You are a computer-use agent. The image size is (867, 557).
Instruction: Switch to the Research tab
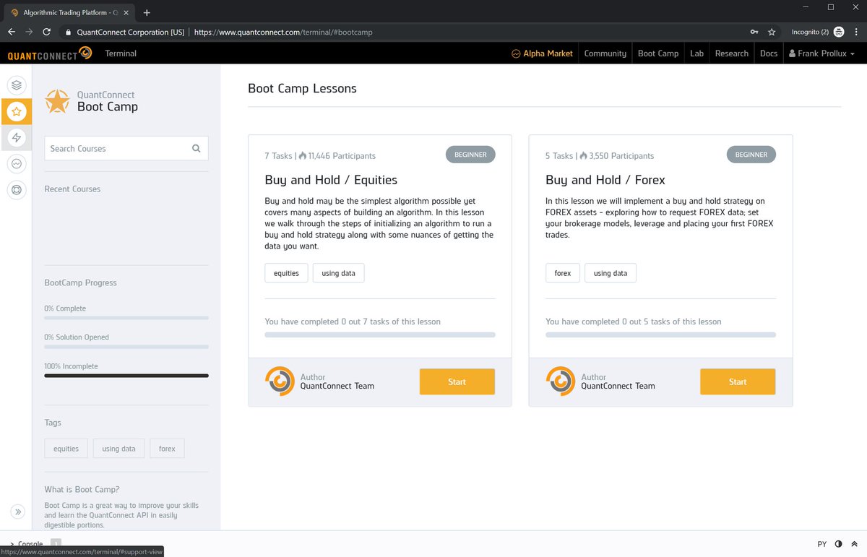tap(731, 53)
